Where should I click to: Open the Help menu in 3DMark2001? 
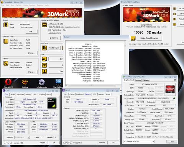point(47,5)
